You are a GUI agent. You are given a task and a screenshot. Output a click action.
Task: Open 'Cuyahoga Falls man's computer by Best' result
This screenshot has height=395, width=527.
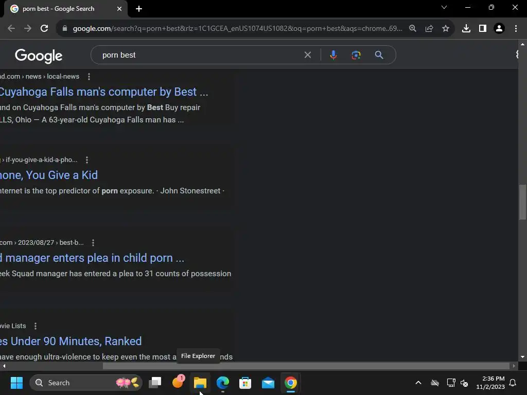(104, 92)
